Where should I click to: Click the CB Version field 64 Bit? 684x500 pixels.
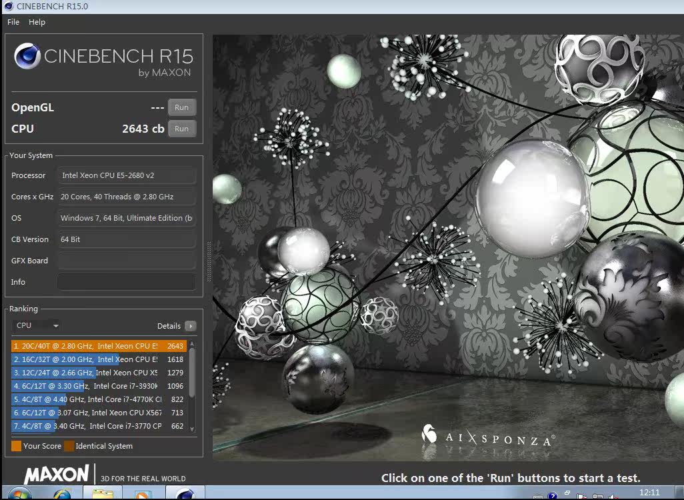(x=127, y=239)
